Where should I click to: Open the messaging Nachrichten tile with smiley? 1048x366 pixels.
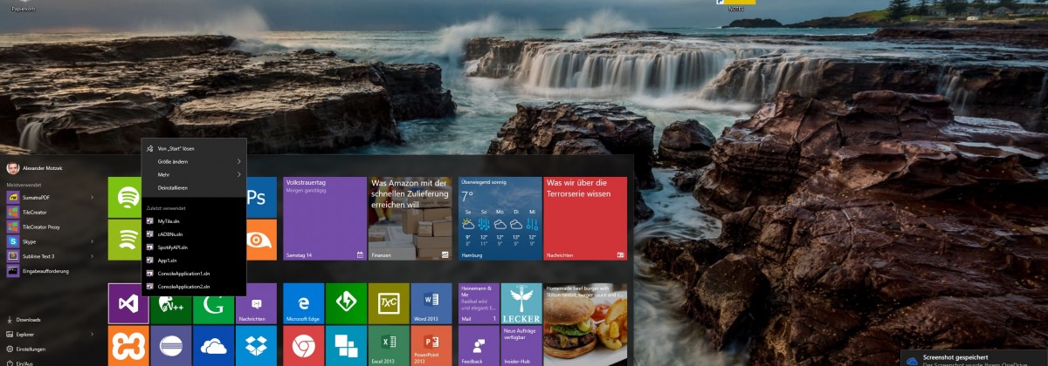257,303
